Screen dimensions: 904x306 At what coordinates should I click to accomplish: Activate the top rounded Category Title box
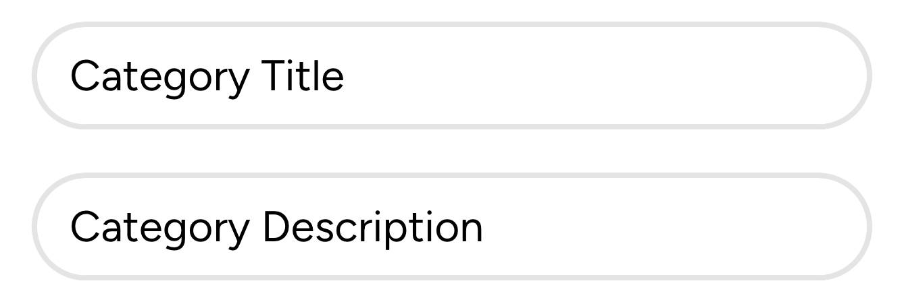(451, 75)
